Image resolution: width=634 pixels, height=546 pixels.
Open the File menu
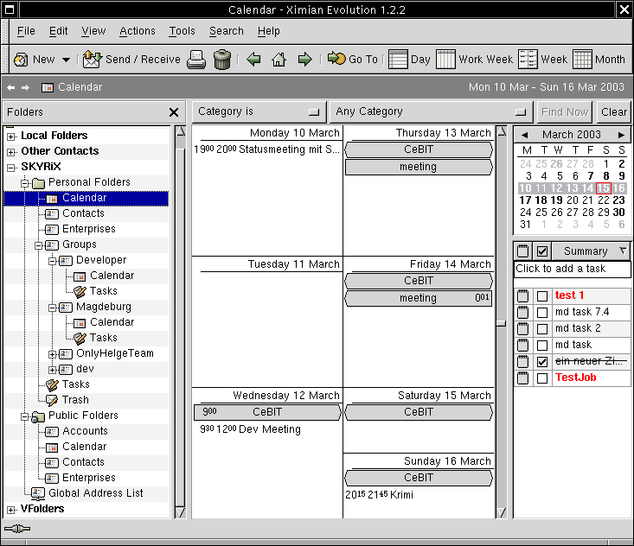point(26,31)
